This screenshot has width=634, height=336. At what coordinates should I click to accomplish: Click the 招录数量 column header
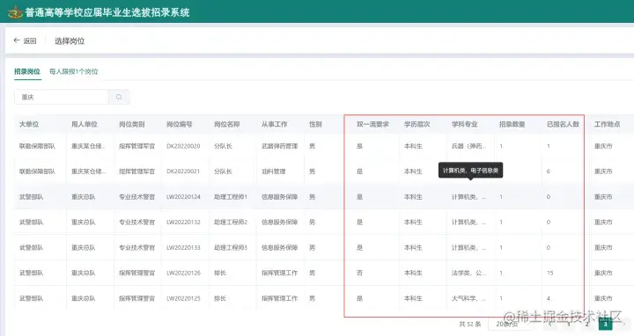[x=512, y=124]
